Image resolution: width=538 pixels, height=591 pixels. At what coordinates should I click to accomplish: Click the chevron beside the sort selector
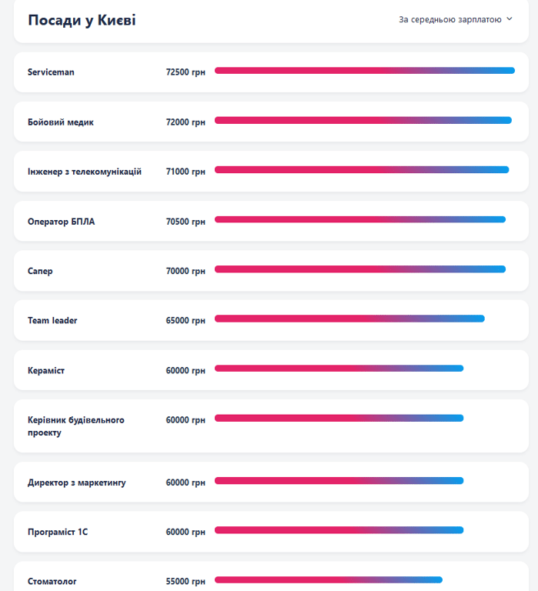pyautogui.click(x=510, y=19)
